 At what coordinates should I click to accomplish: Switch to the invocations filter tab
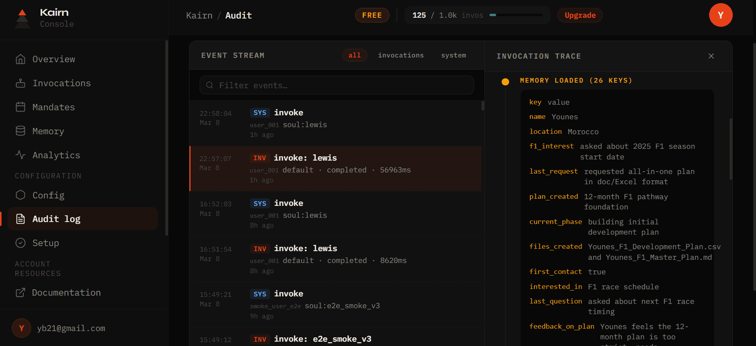pos(401,55)
